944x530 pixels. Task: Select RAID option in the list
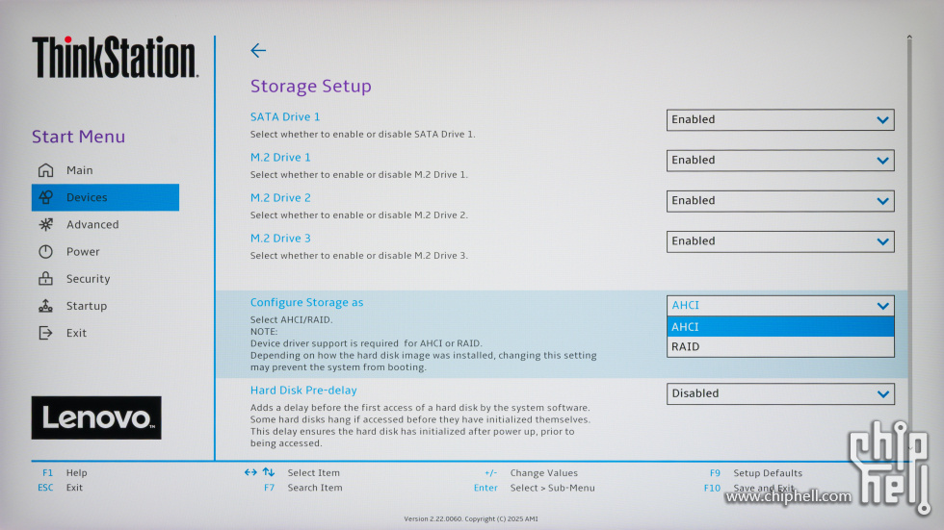point(780,346)
